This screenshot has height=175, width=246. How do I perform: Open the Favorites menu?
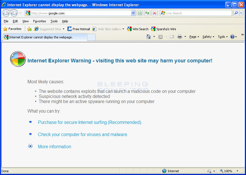[39, 21]
